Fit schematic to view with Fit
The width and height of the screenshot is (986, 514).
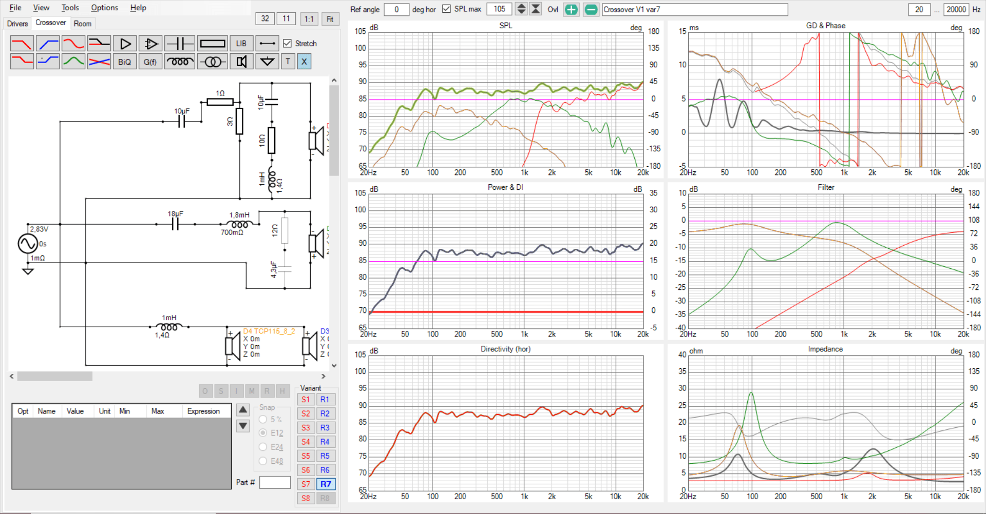pos(330,19)
